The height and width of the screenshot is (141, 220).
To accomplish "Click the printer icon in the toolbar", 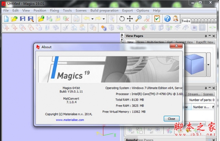I will tap(76, 19).
